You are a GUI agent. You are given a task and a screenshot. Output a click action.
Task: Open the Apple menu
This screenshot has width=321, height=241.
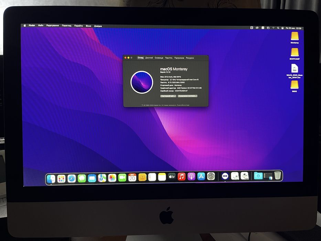pos(25,25)
